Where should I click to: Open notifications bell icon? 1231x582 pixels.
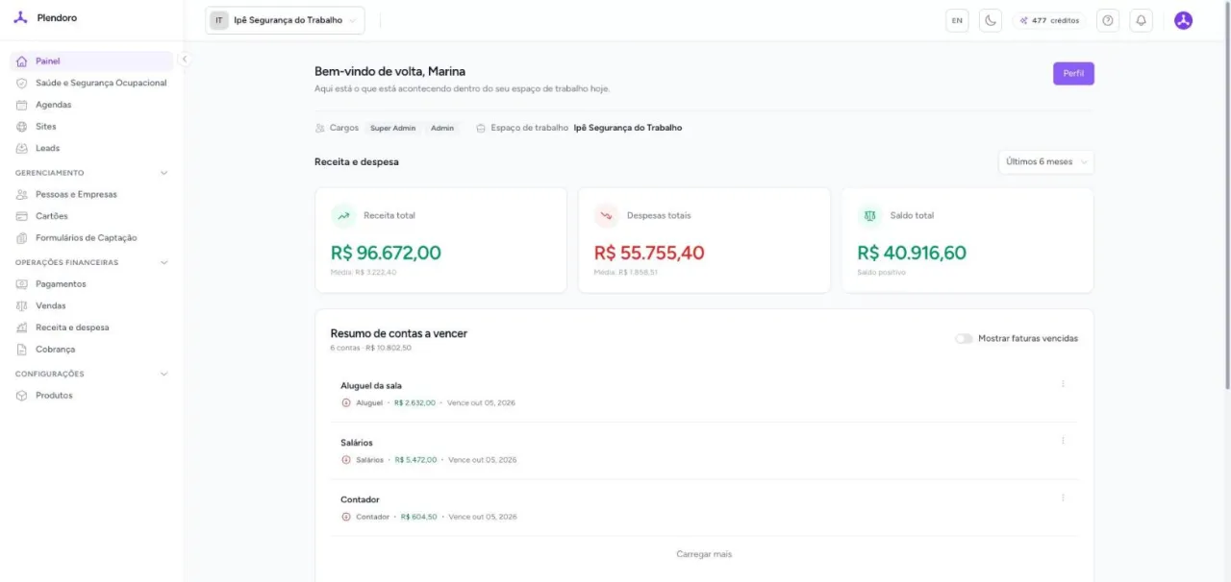point(1142,20)
